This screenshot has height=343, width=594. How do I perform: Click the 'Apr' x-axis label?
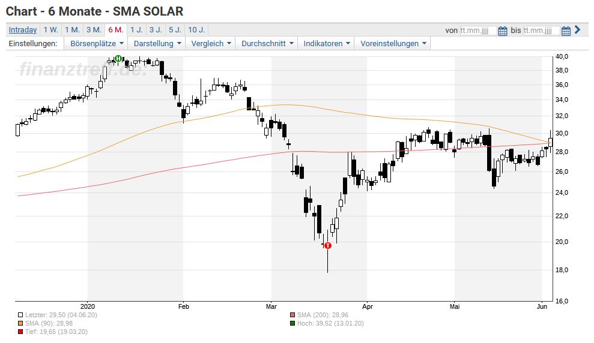(x=367, y=306)
